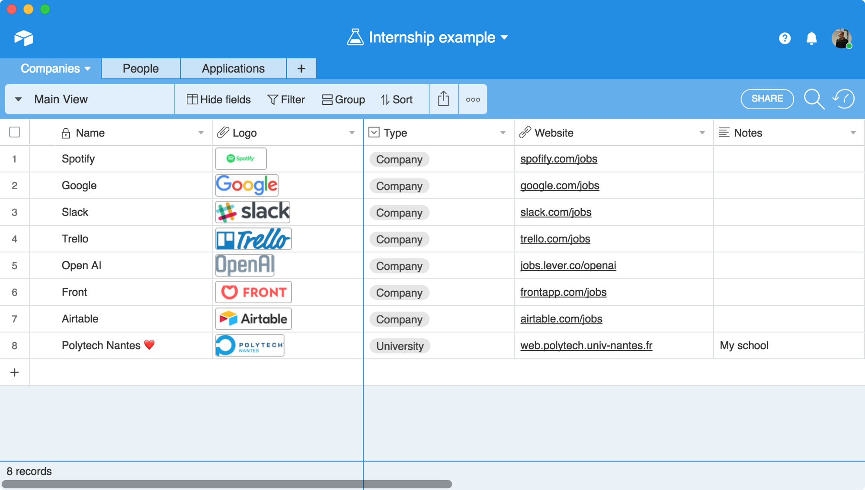The width and height of the screenshot is (865, 490).
Task: Open the user profile avatar
Action: (841, 38)
